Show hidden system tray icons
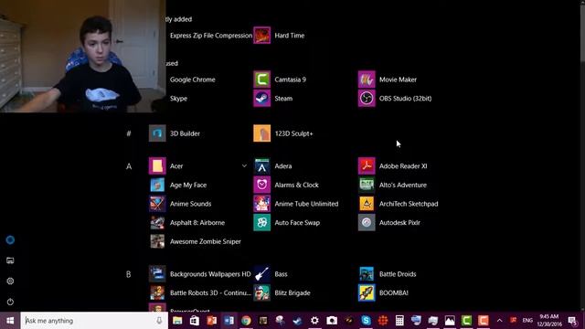 pos(500,321)
